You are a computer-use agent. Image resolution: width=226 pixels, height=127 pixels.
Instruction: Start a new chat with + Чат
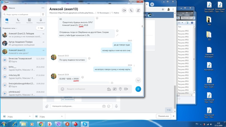tap(40, 28)
